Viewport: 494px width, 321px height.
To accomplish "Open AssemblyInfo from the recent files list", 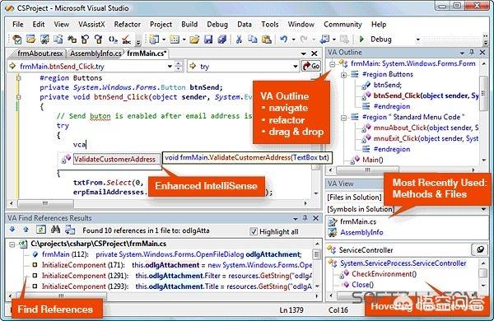I will pos(361,232).
